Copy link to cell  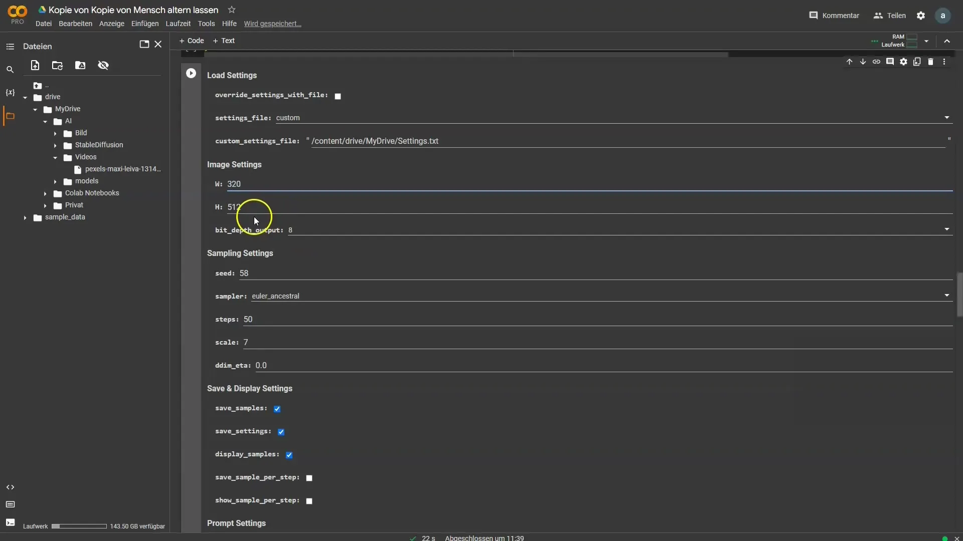tap(876, 62)
